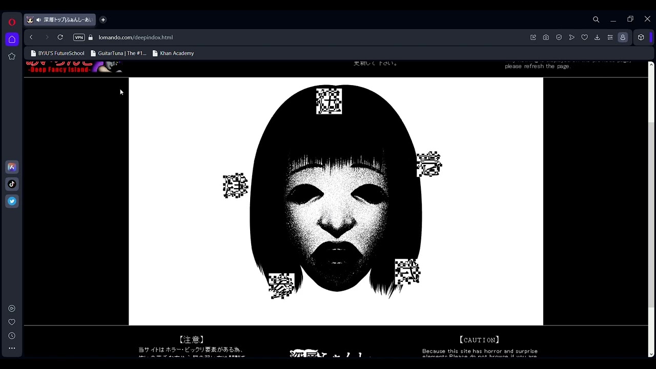This screenshot has width=656, height=369.
Task: Open History clock in the sidebar
Action: [12, 336]
